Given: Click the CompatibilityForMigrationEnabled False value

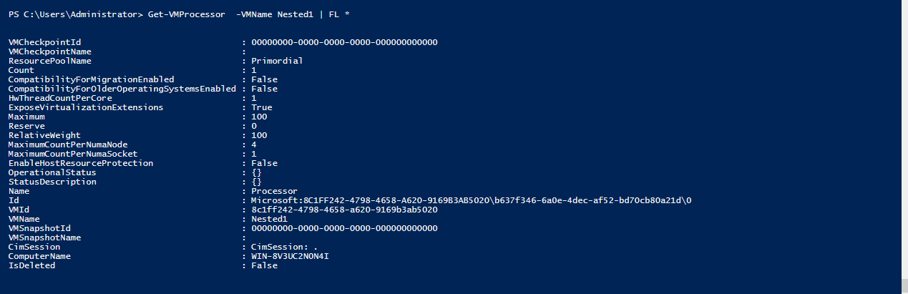Looking at the screenshot, I should click(x=264, y=79).
